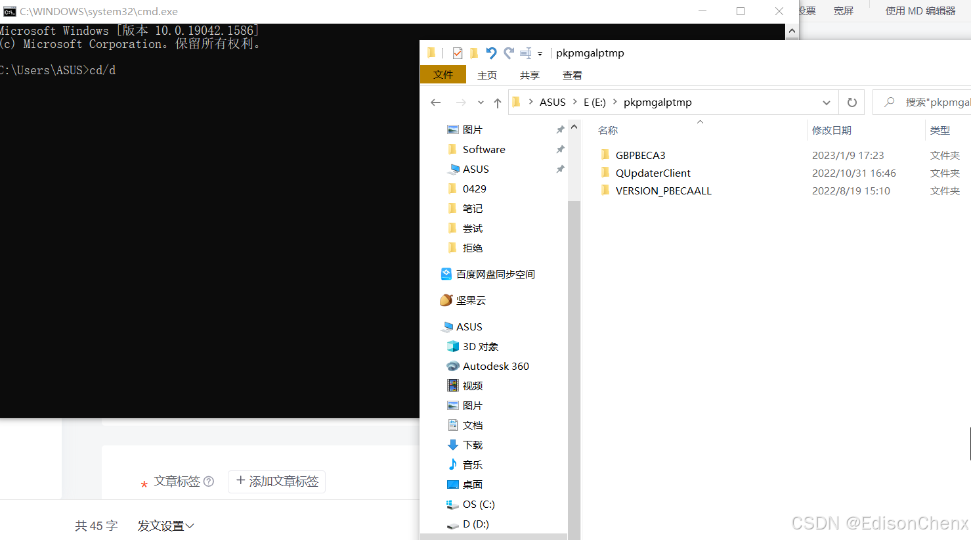
Task: Open recent locations dropdown arrow
Action: tap(481, 102)
